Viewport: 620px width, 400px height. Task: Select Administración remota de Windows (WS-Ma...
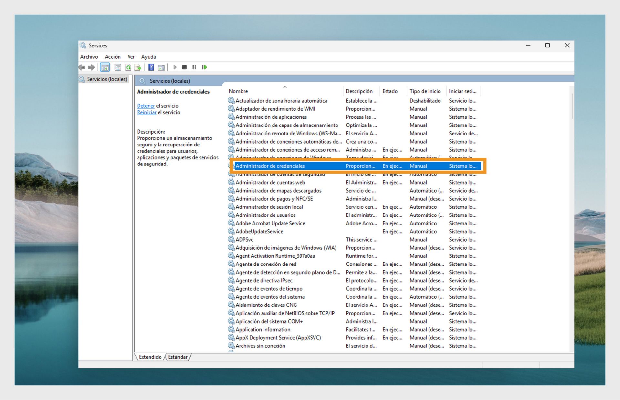click(x=288, y=133)
